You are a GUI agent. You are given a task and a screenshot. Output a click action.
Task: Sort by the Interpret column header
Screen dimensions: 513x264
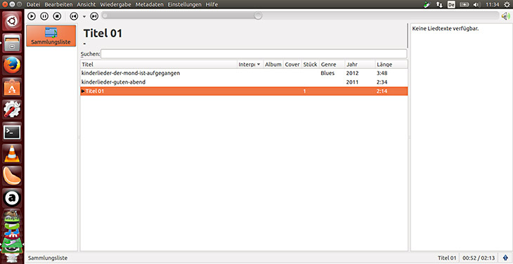250,65
